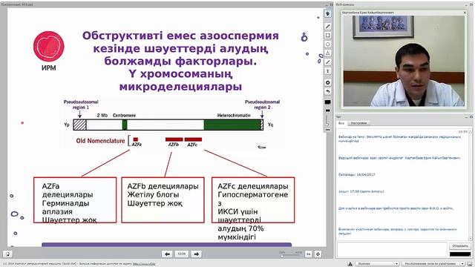Select the hand pan tool

point(328,14)
